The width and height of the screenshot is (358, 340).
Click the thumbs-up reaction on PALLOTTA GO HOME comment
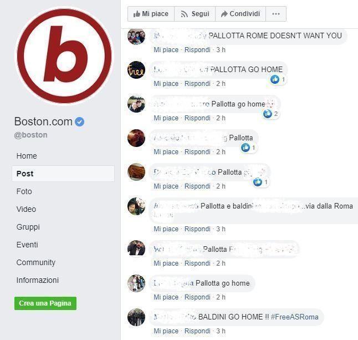pyautogui.click(x=275, y=79)
